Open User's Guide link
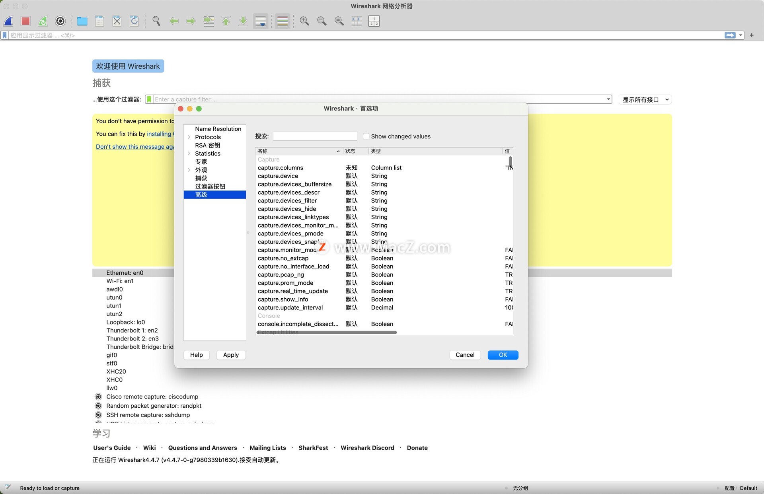The height and width of the screenshot is (494, 764). tap(112, 448)
